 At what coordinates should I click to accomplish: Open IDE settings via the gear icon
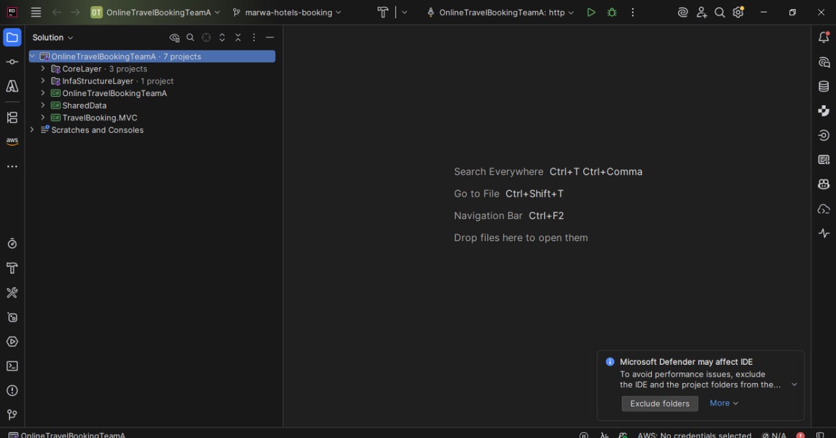(x=737, y=12)
